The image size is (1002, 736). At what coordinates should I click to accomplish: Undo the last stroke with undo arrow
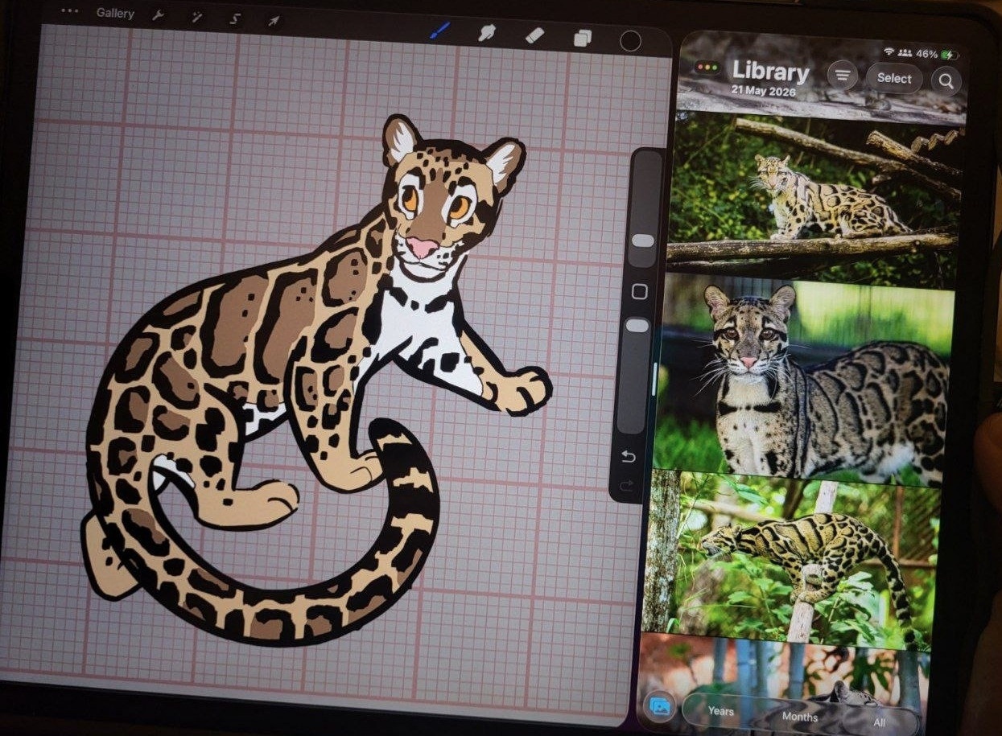[x=628, y=457]
